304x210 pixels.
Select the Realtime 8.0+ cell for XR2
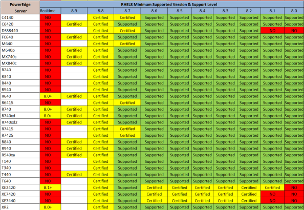click(50, 207)
